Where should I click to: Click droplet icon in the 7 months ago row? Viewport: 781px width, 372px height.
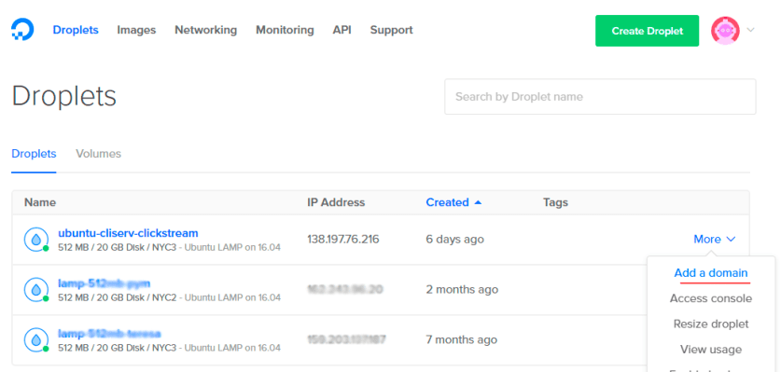36,340
